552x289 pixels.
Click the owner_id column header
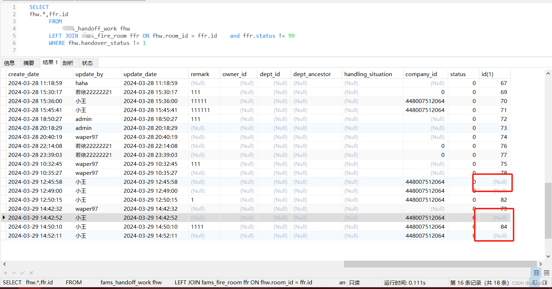[x=239, y=74]
